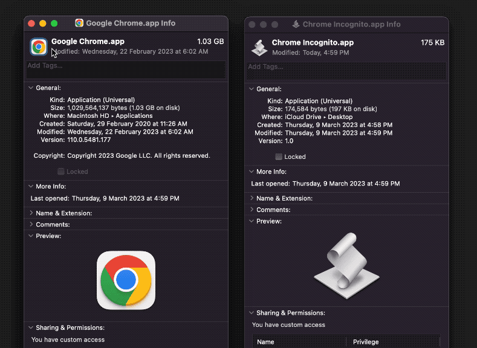Viewport: 477px width, 348px height.
Task: Click the 1.03 GB size value
Action: [x=210, y=41]
